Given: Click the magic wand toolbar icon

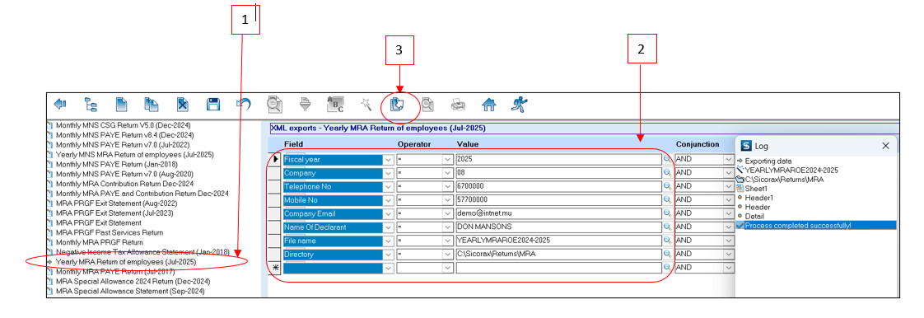Looking at the screenshot, I should click(366, 105).
